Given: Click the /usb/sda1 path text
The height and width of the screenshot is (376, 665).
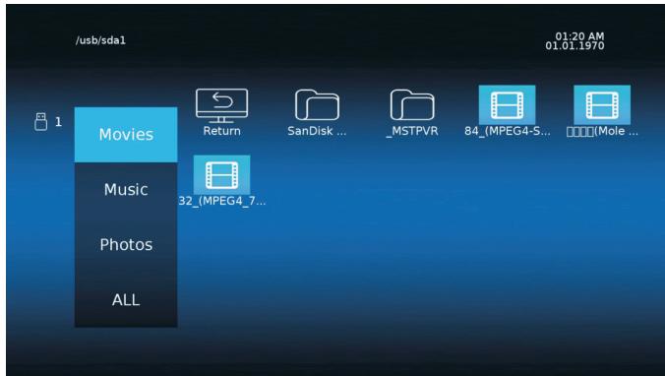Looking at the screenshot, I should (x=100, y=40).
